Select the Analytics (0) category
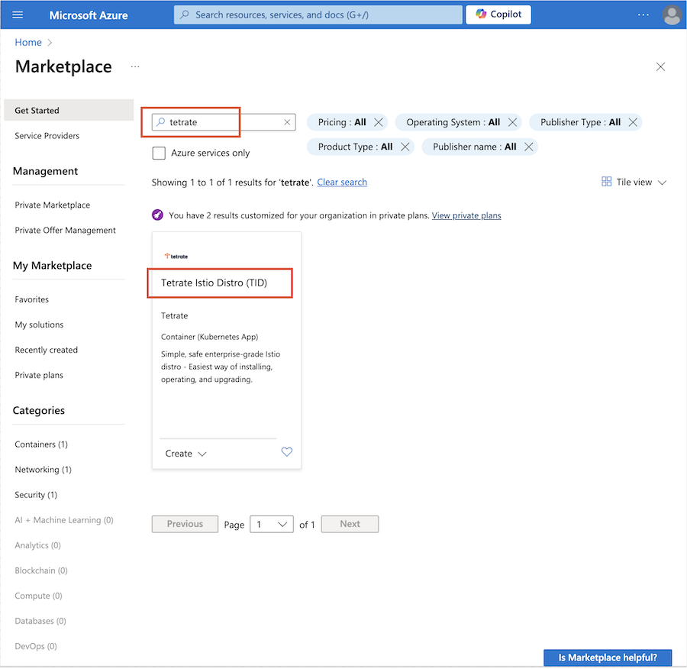Screen dimensions: 687x669 [x=37, y=546]
